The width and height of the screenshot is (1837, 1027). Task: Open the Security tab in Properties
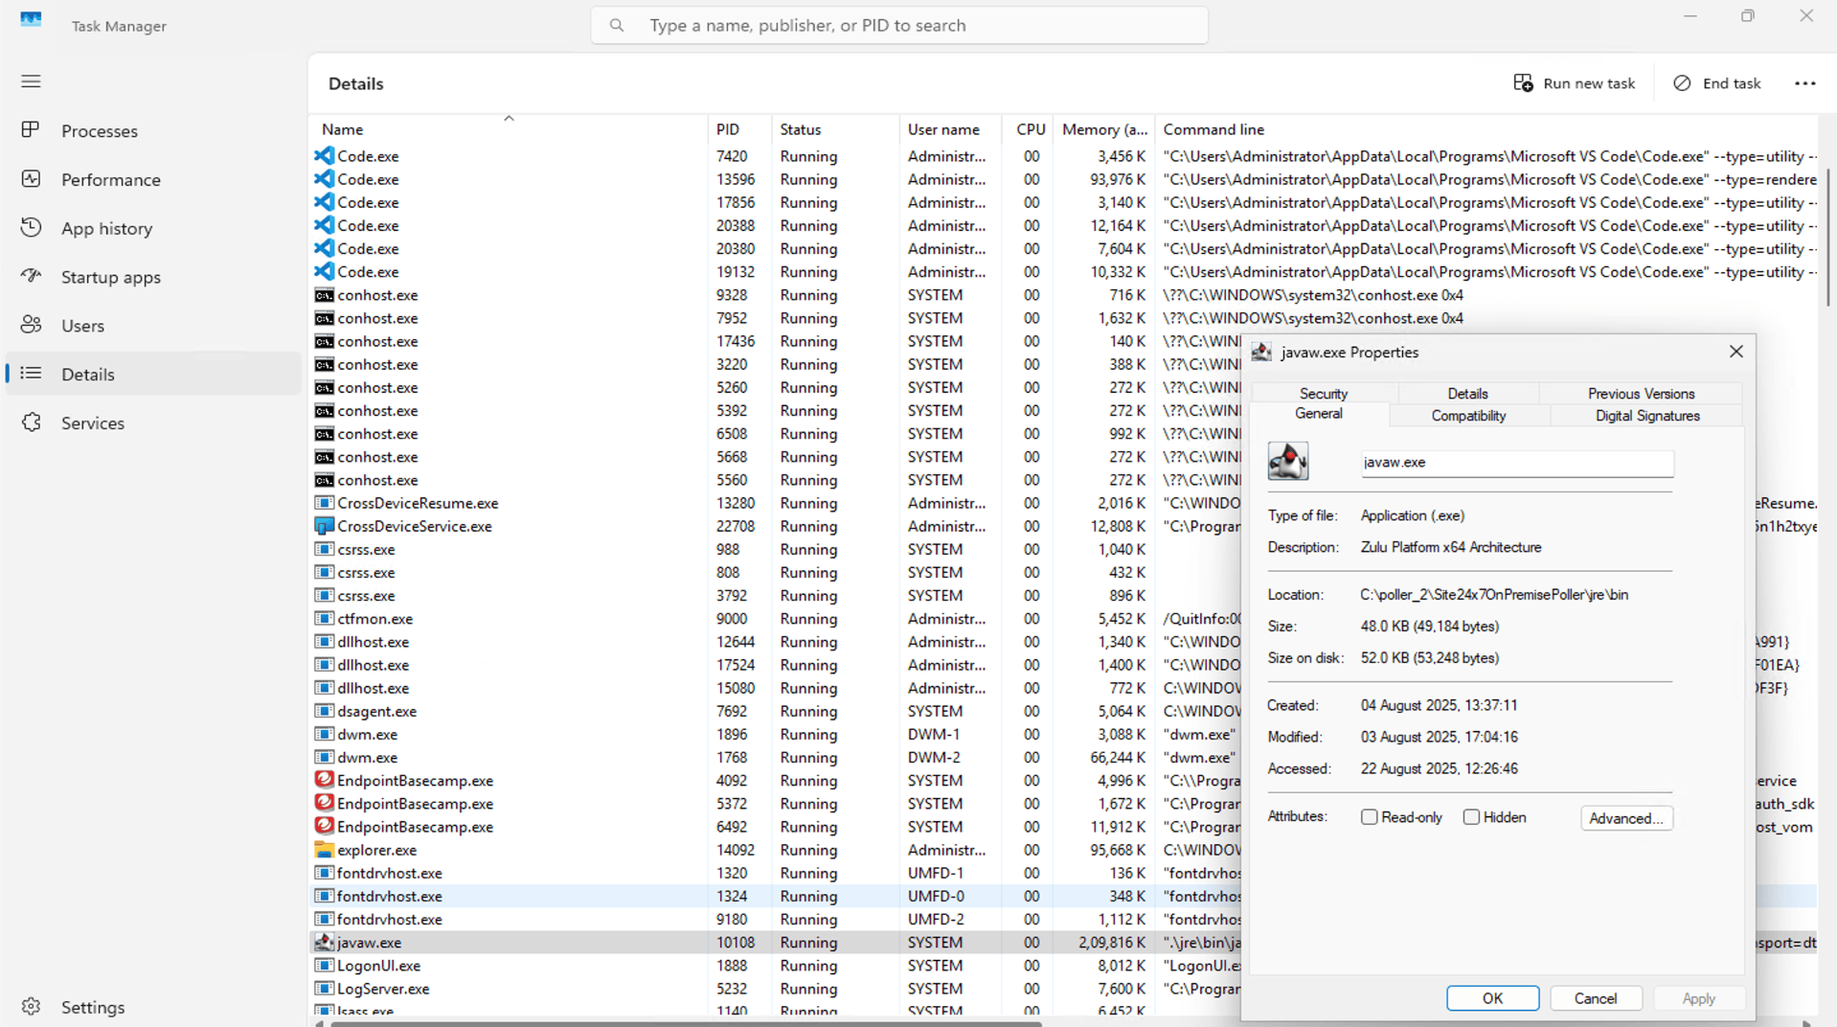tap(1324, 394)
